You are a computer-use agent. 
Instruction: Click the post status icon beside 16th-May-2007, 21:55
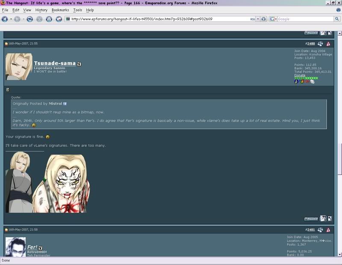(6, 44)
